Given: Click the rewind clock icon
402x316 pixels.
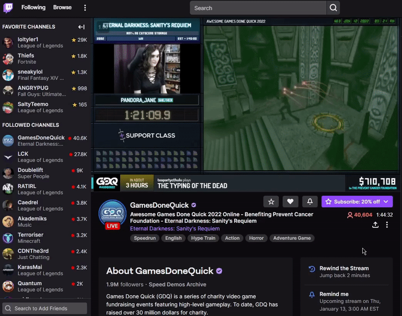Looking at the screenshot, I should (x=312, y=269).
